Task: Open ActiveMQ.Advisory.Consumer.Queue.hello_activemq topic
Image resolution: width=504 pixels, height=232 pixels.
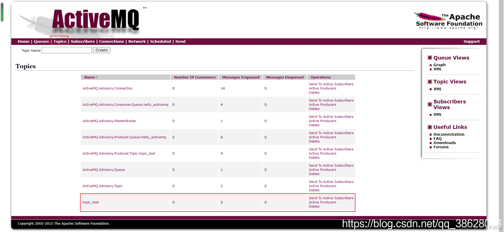Action: tap(125, 105)
